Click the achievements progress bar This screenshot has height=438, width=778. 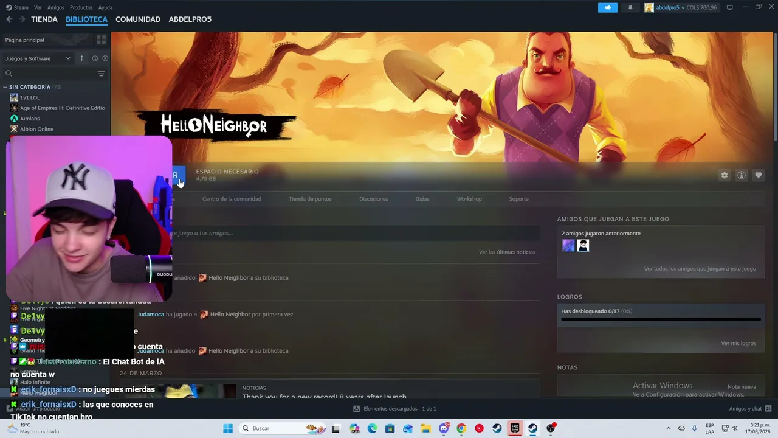[x=661, y=319]
